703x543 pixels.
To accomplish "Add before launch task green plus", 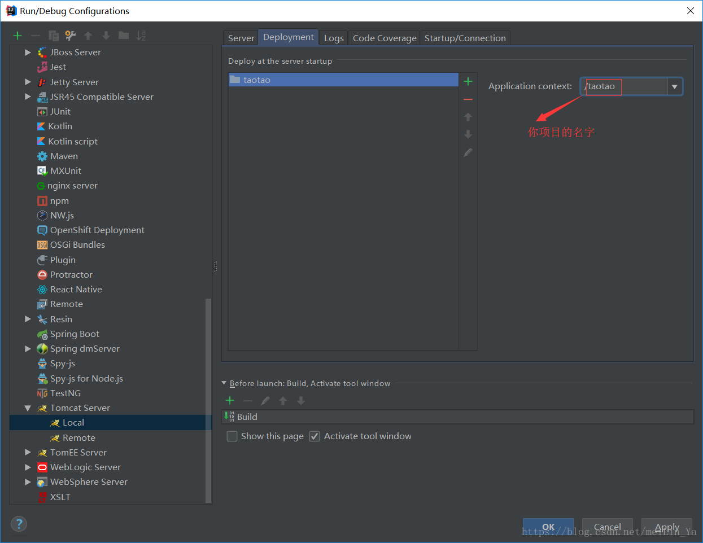I will (x=230, y=400).
